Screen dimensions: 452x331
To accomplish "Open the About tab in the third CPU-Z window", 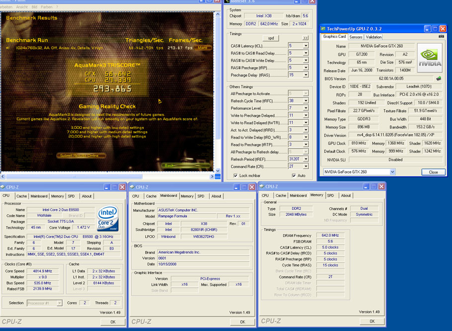I will (x=346, y=196).
